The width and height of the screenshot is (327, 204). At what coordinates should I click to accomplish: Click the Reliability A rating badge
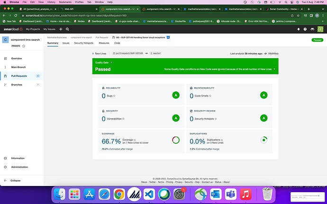(x=176, y=95)
